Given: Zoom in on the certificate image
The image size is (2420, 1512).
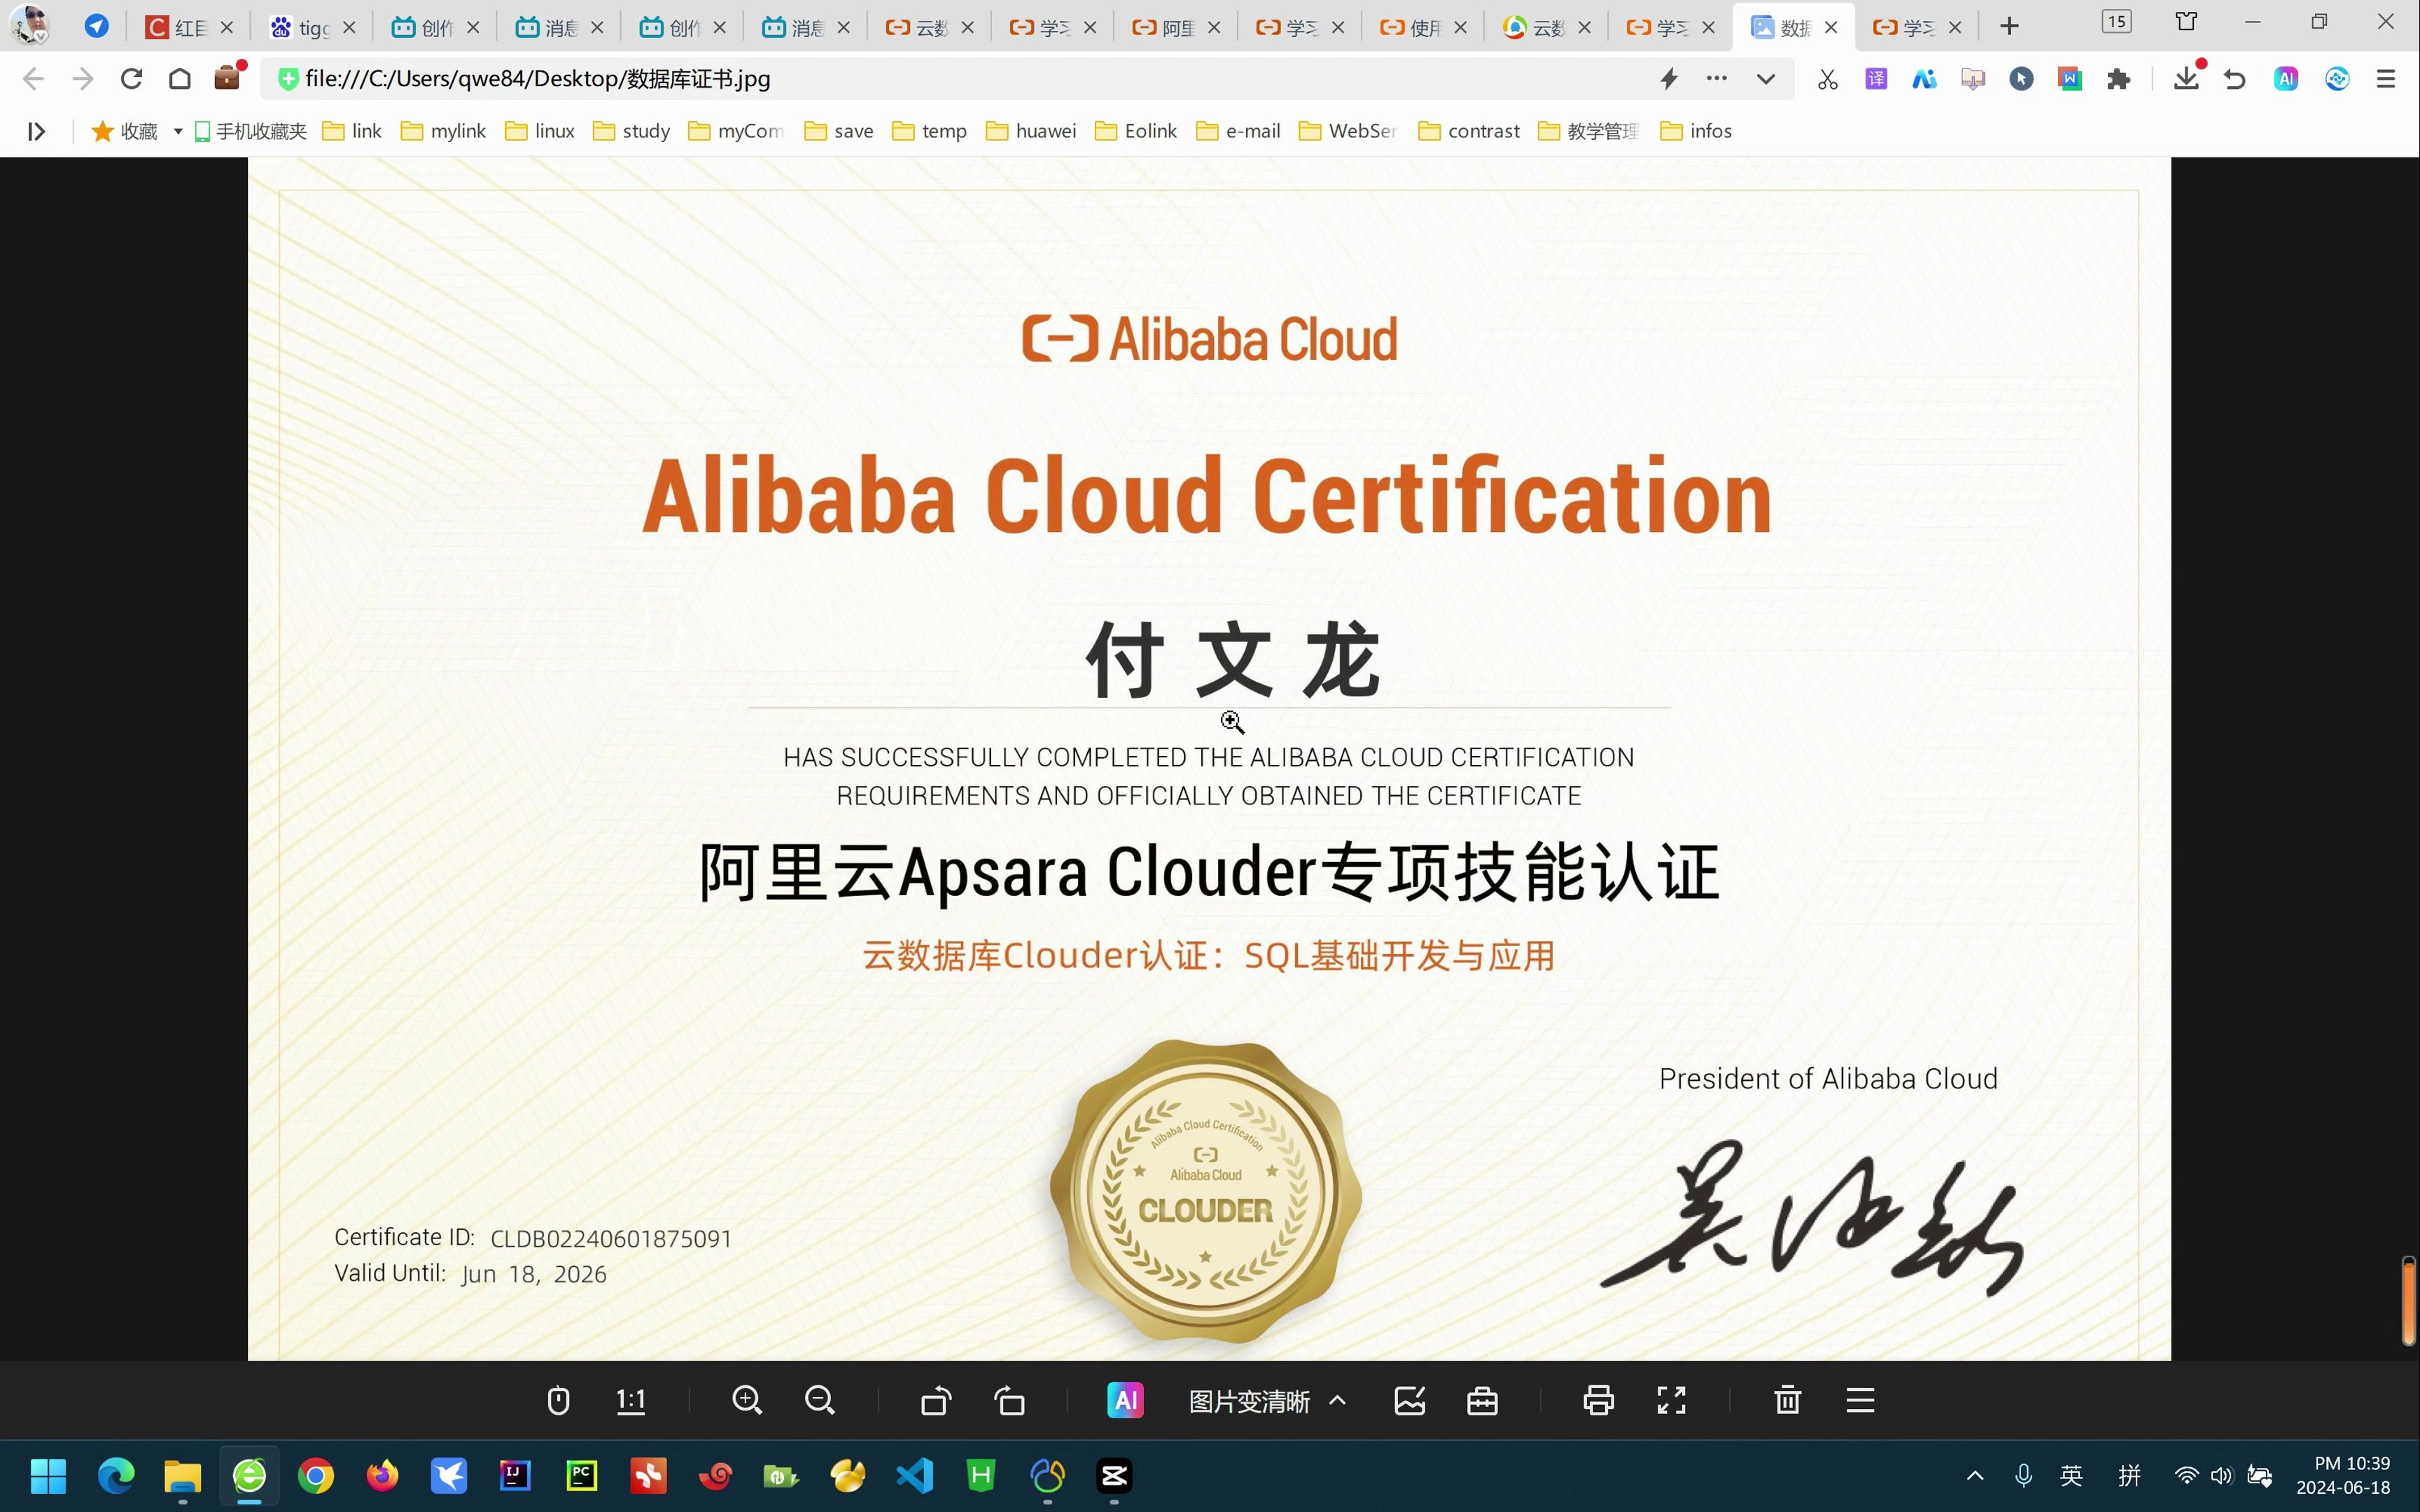Looking at the screenshot, I should pyautogui.click(x=746, y=1400).
